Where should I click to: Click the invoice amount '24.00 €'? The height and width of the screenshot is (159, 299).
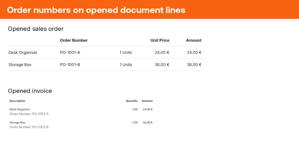click(147, 109)
